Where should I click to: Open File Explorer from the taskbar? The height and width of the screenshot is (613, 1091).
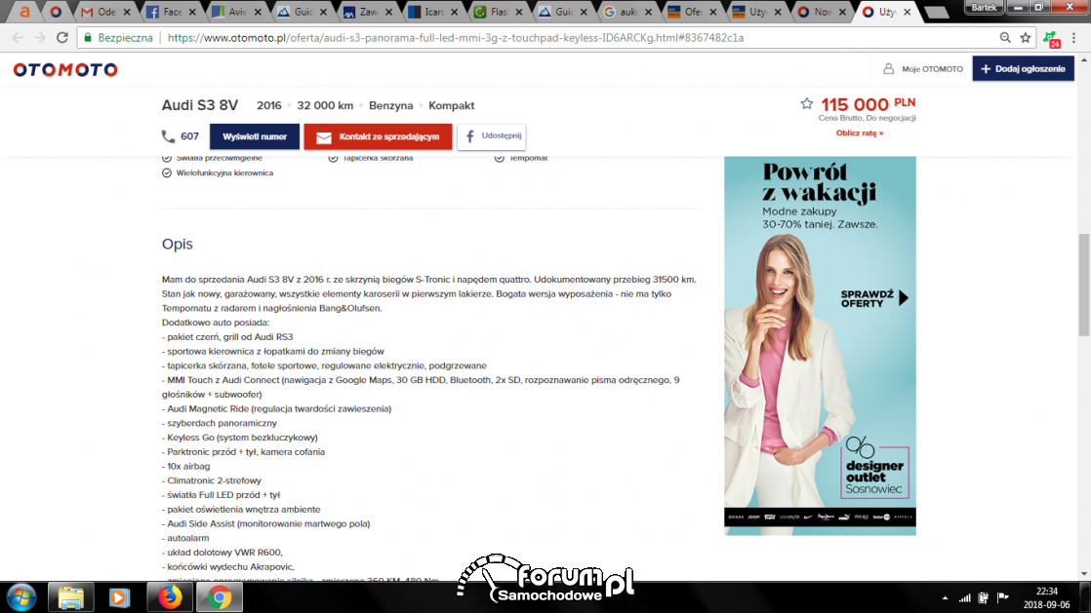coord(70,597)
